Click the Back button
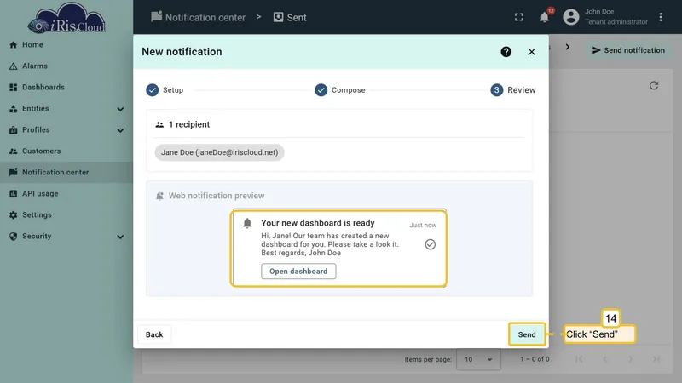The height and width of the screenshot is (383, 682). tap(154, 334)
